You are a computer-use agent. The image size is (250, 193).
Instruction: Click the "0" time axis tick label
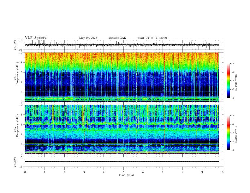coord(25,172)
